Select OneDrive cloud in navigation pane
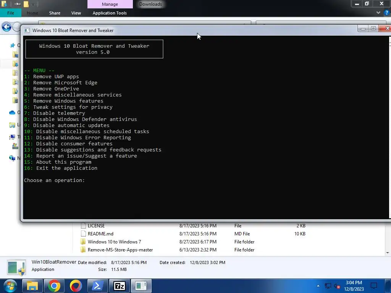Screen dimensions: 391x293 click(12, 113)
